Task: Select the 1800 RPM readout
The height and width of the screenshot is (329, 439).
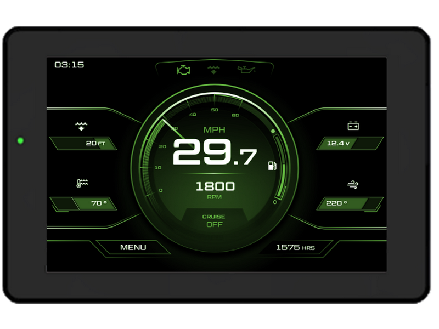Action: 215,187
